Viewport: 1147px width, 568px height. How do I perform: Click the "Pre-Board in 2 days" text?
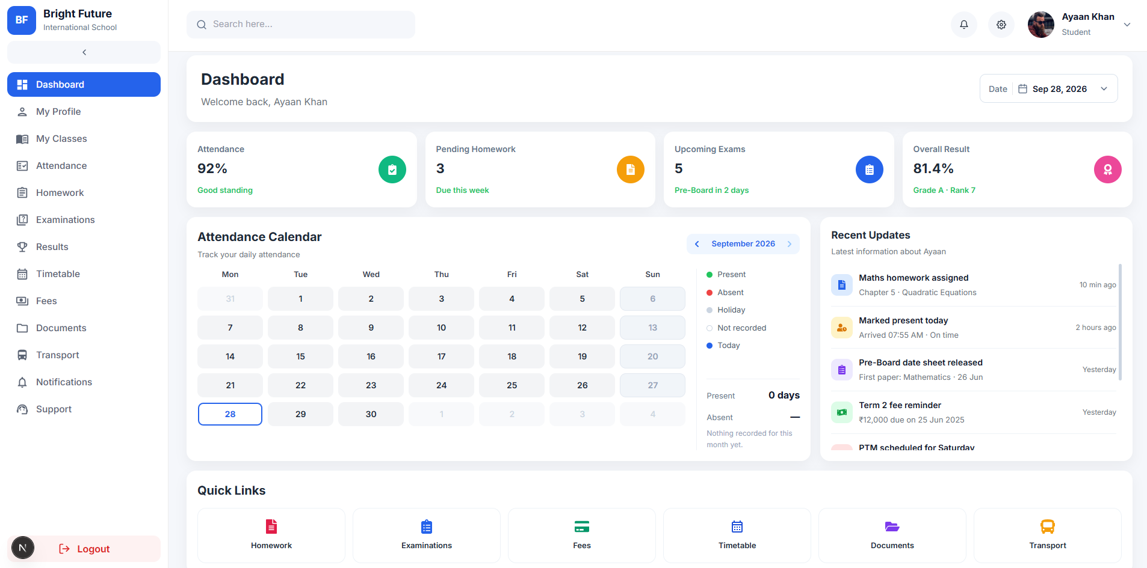[x=711, y=191]
